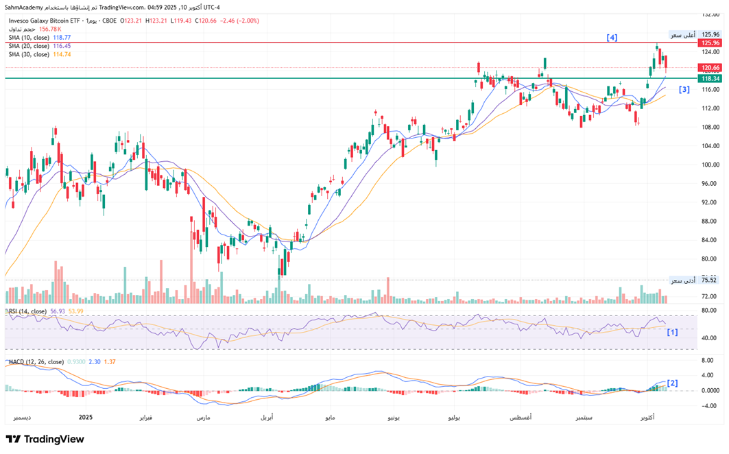Click the red 125.96 price tag
The width and height of the screenshot is (729, 454).
709,43
